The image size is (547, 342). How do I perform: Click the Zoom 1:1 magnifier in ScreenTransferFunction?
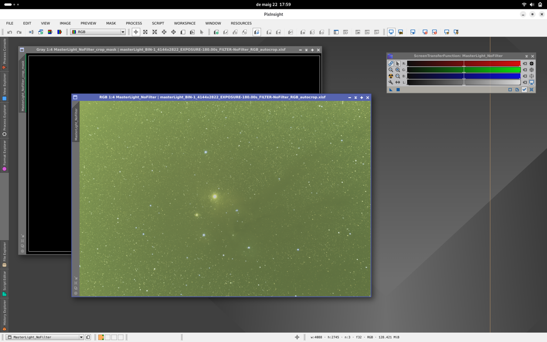pyautogui.click(x=391, y=70)
